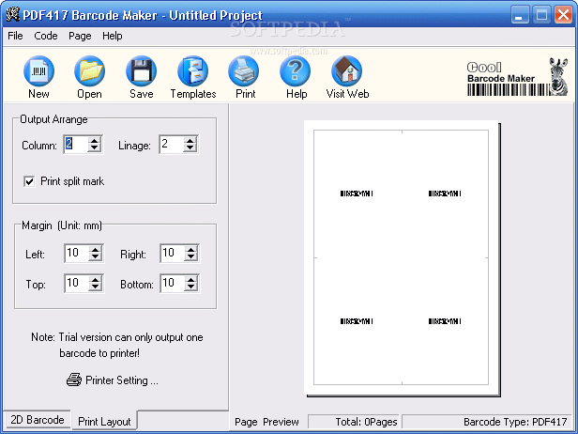Click the trial version note text

(117, 345)
